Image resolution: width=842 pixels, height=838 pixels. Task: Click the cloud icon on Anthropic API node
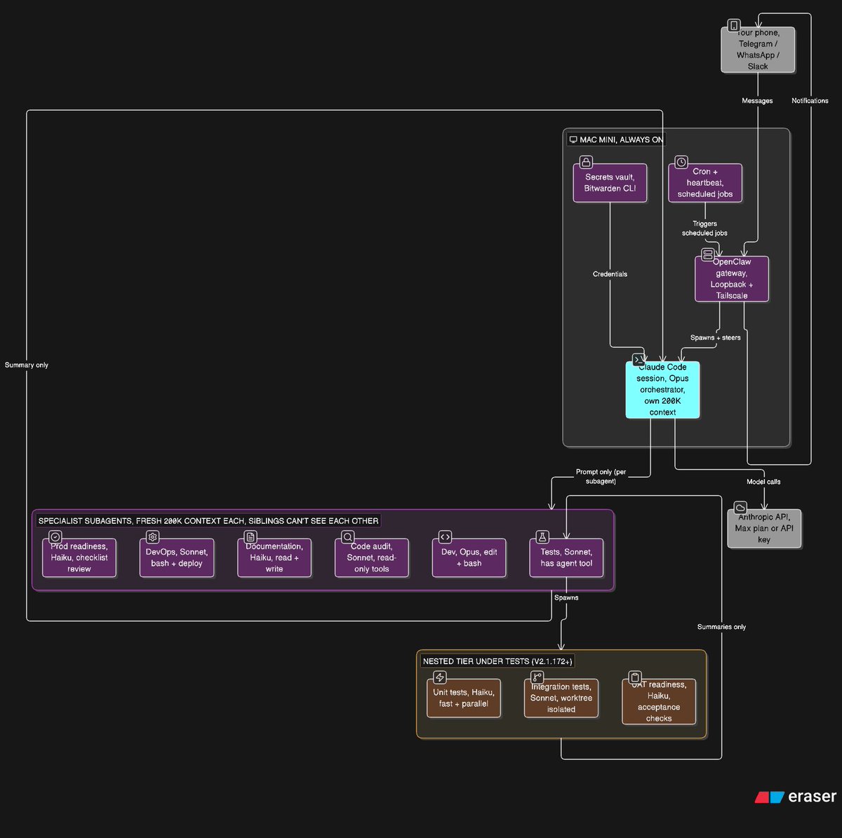tap(740, 508)
